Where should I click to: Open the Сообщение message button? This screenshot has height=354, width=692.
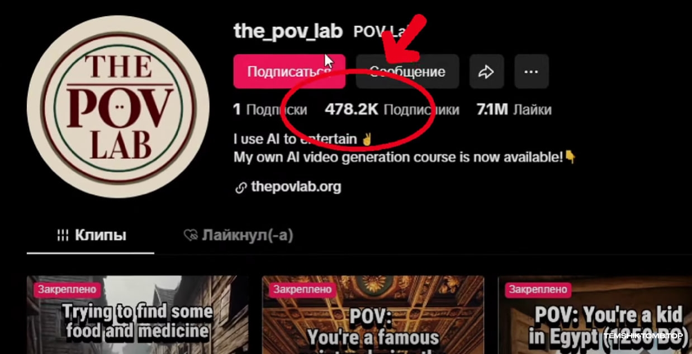(407, 72)
